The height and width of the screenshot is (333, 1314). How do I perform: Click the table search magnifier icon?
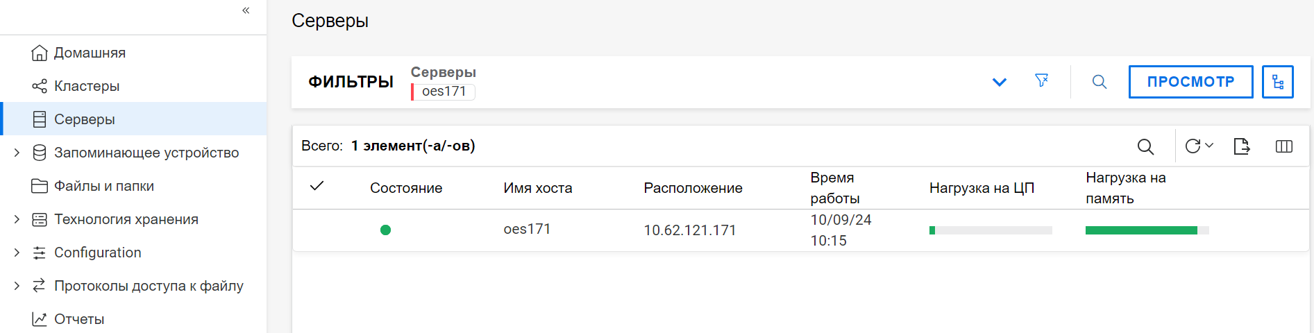tap(1145, 146)
